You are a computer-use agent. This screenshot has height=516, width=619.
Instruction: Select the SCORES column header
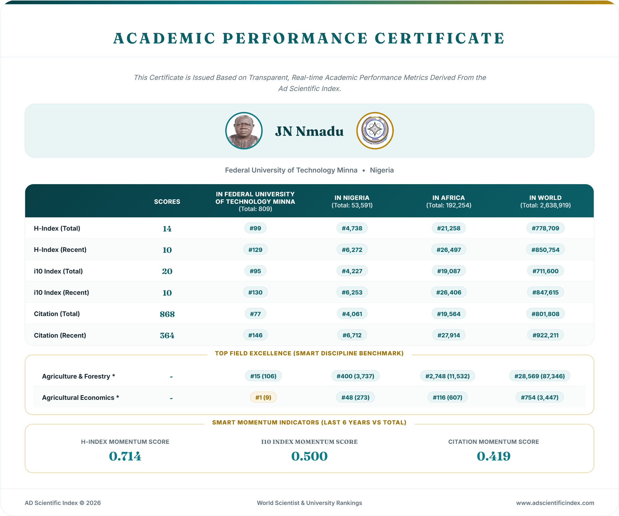(167, 202)
